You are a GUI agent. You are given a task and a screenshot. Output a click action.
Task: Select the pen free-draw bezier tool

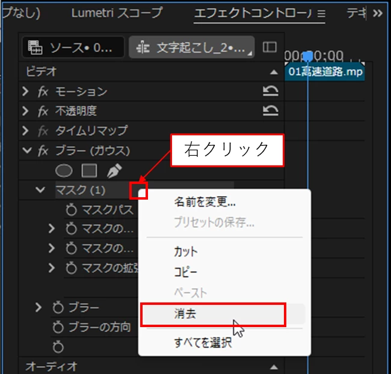[114, 171]
